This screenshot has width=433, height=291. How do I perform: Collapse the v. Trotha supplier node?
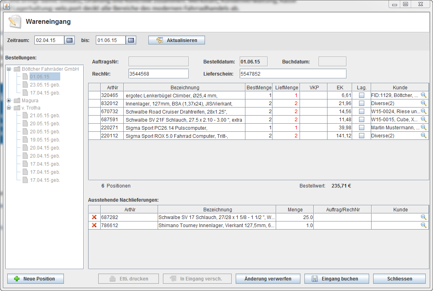coord(9,108)
